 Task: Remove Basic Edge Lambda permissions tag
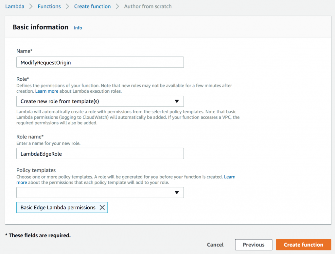102,208
